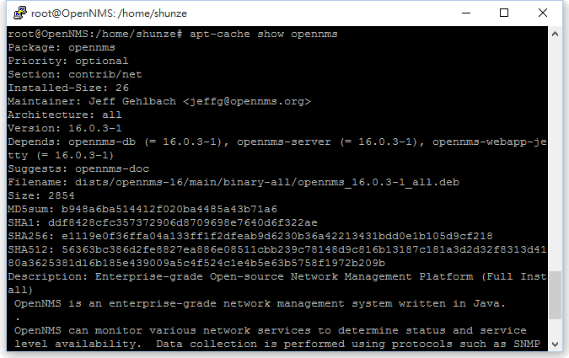Click the Suggests opennms-doc line
The width and height of the screenshot is (569, 358).
[78, 168]
